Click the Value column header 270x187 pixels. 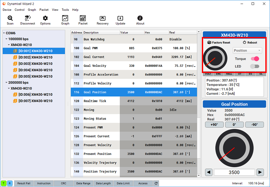coord(132,32)
